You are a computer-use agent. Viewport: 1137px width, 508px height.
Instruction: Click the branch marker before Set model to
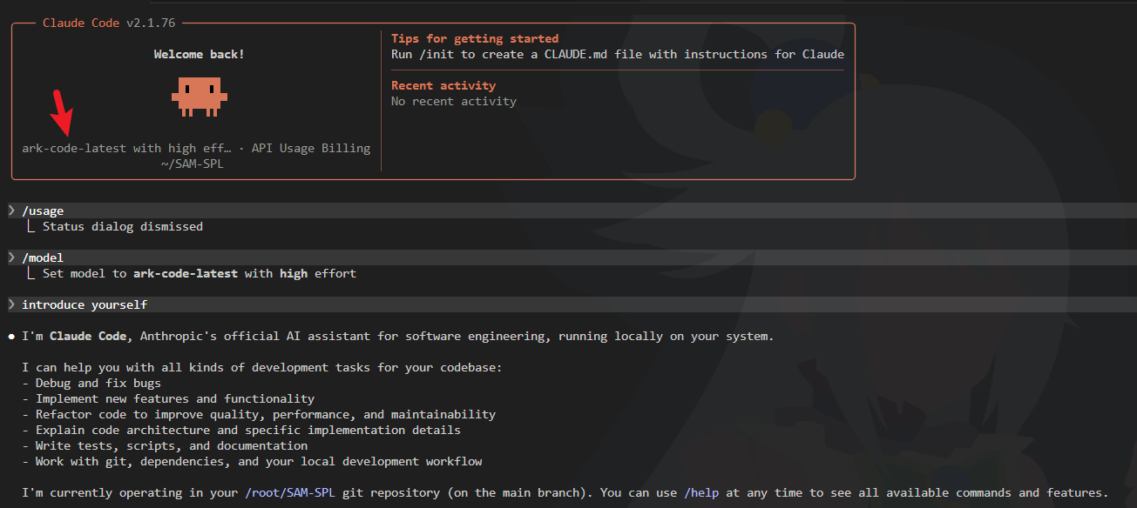tap(31, 273)
